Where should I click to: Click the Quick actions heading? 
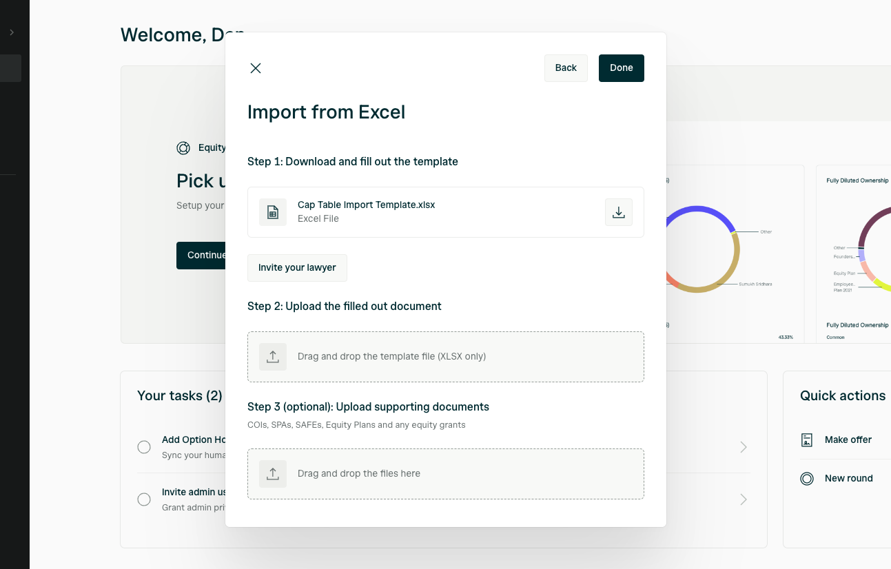point(843,395)
